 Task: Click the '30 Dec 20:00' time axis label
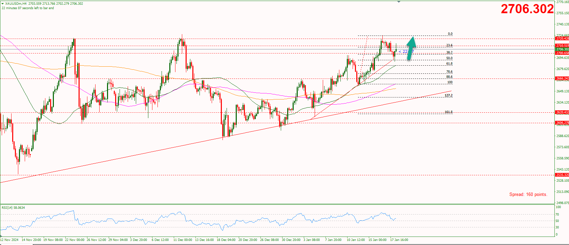tap(291, 240)
